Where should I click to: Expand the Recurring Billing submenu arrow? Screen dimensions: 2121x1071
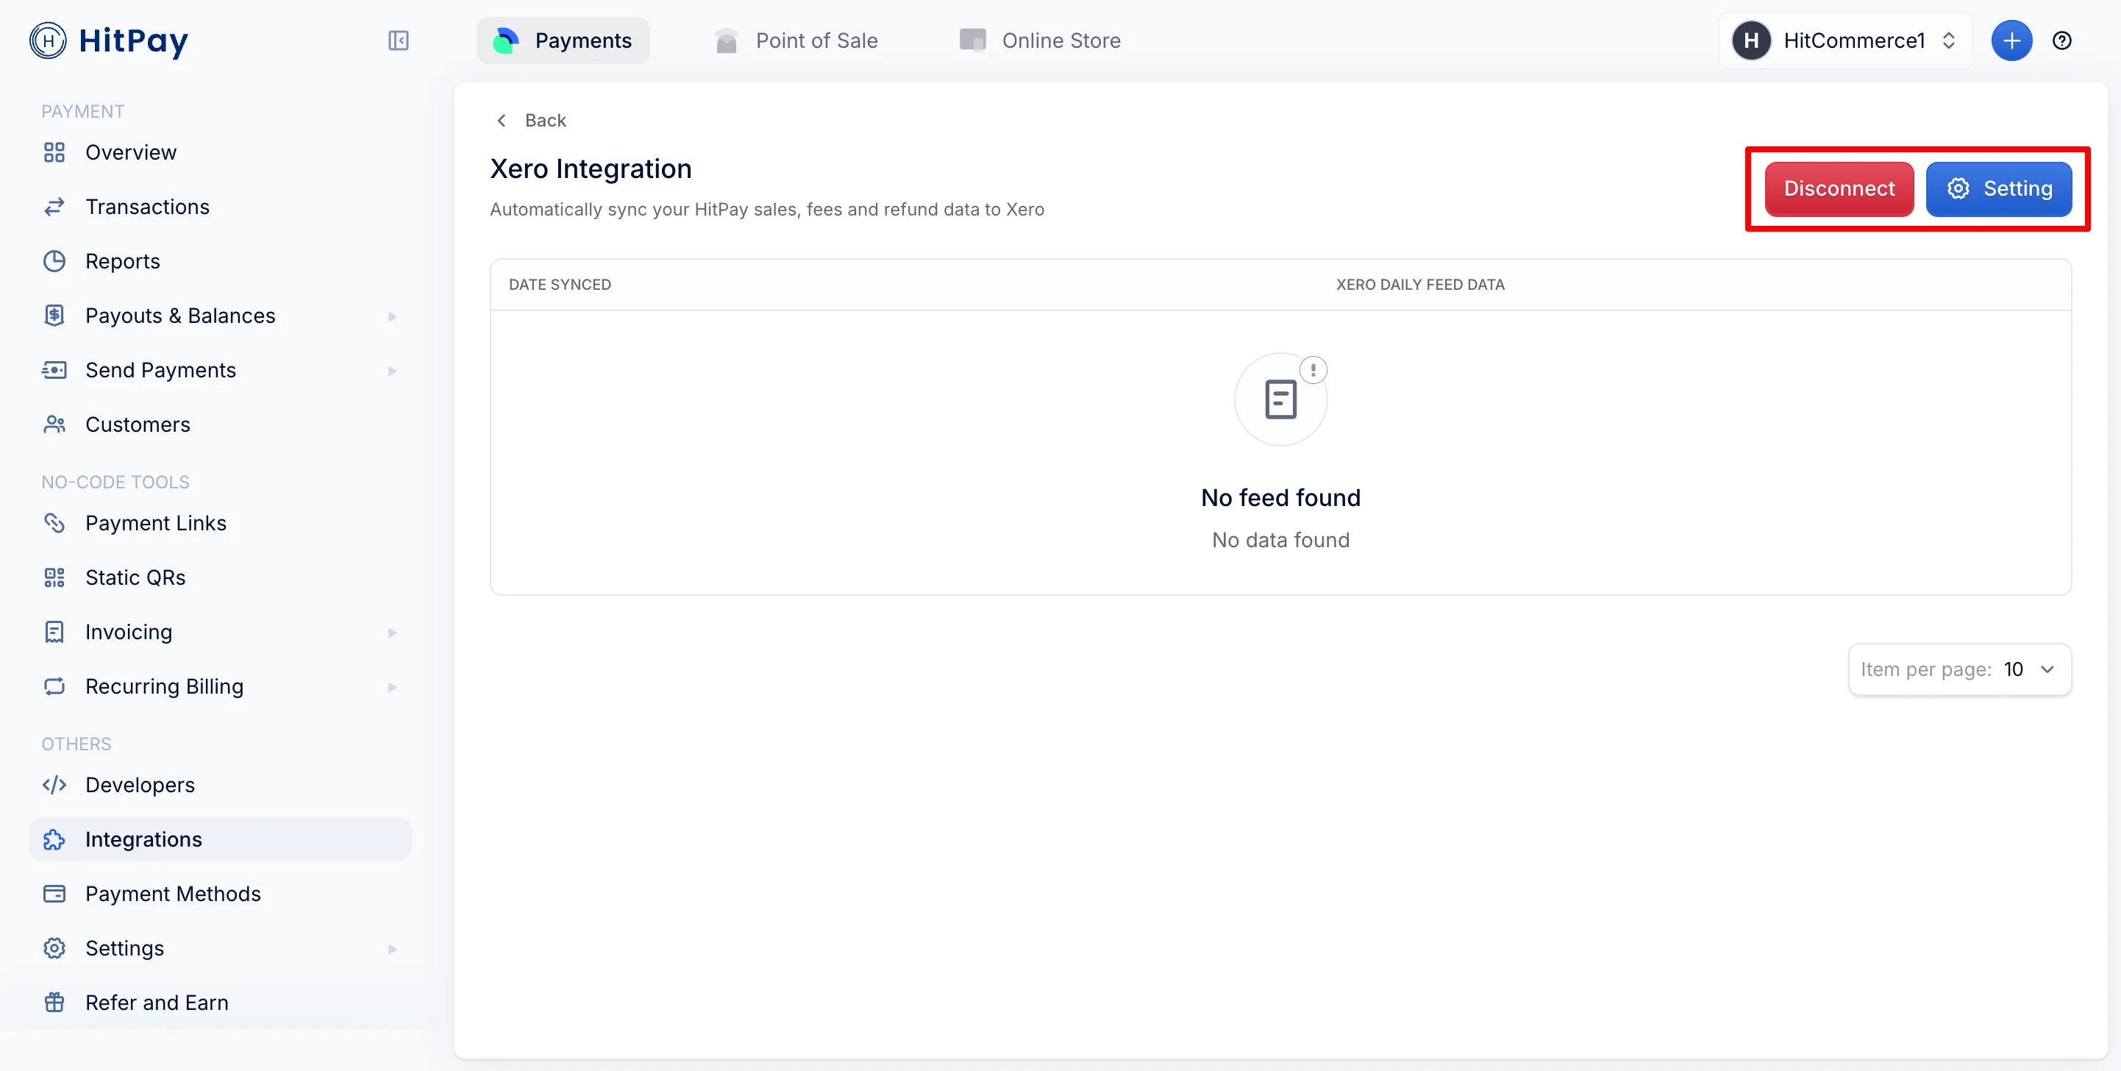click(392, 686)
